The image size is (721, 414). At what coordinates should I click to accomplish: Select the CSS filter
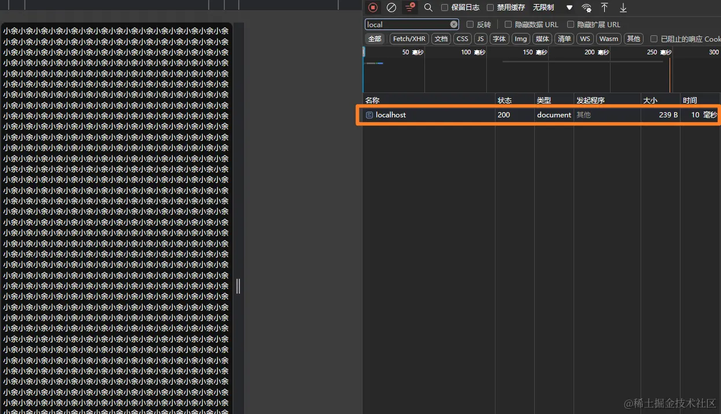[x=462, y=39]
